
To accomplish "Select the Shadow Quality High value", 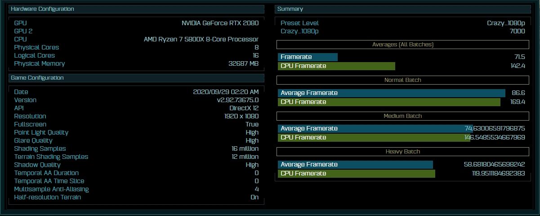I will [252, 165].
